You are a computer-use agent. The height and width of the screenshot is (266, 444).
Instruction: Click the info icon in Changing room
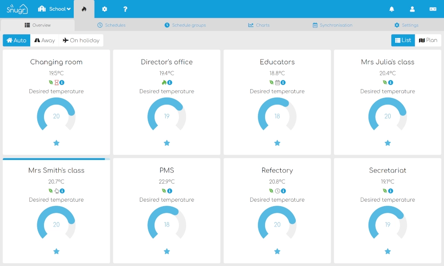[x=62, y=82]
